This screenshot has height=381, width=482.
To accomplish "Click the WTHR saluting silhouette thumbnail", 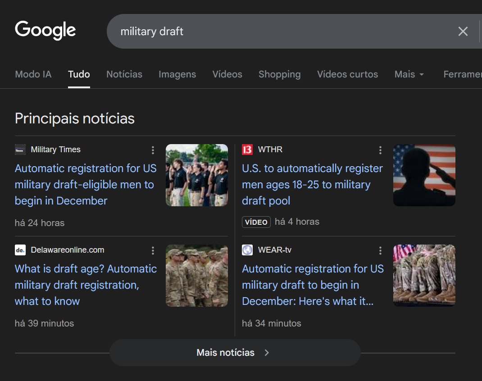I will click(424, 175).
